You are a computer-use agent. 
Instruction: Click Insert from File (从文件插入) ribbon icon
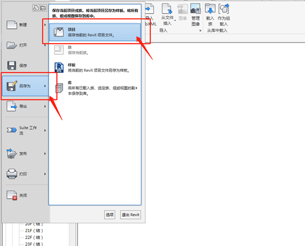pos(167,9)
